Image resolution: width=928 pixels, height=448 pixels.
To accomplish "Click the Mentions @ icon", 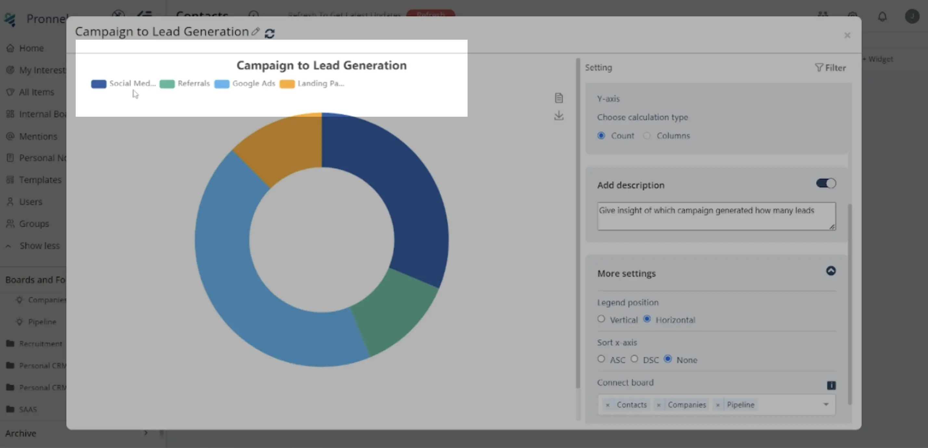I will (x=10, y=136).
